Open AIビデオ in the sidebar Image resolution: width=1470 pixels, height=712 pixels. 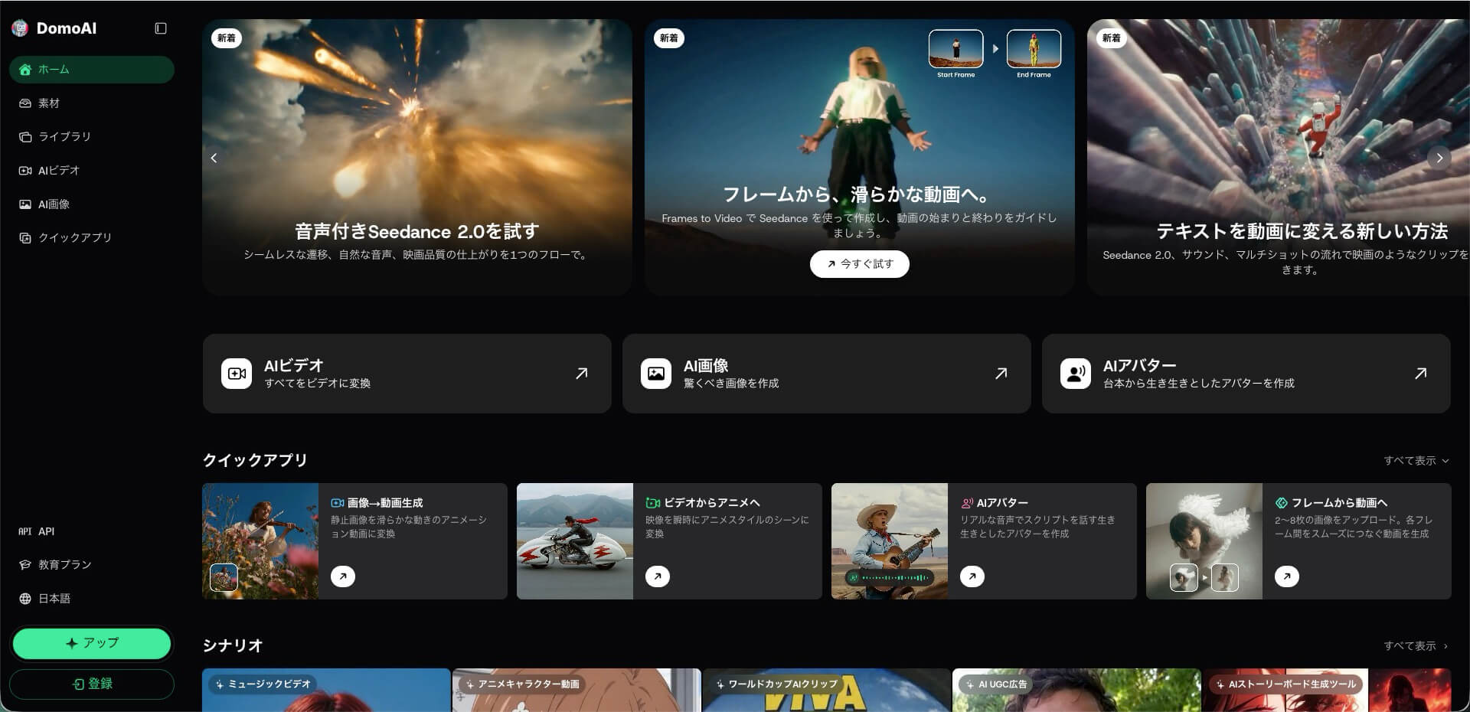[x=92, y=171]
